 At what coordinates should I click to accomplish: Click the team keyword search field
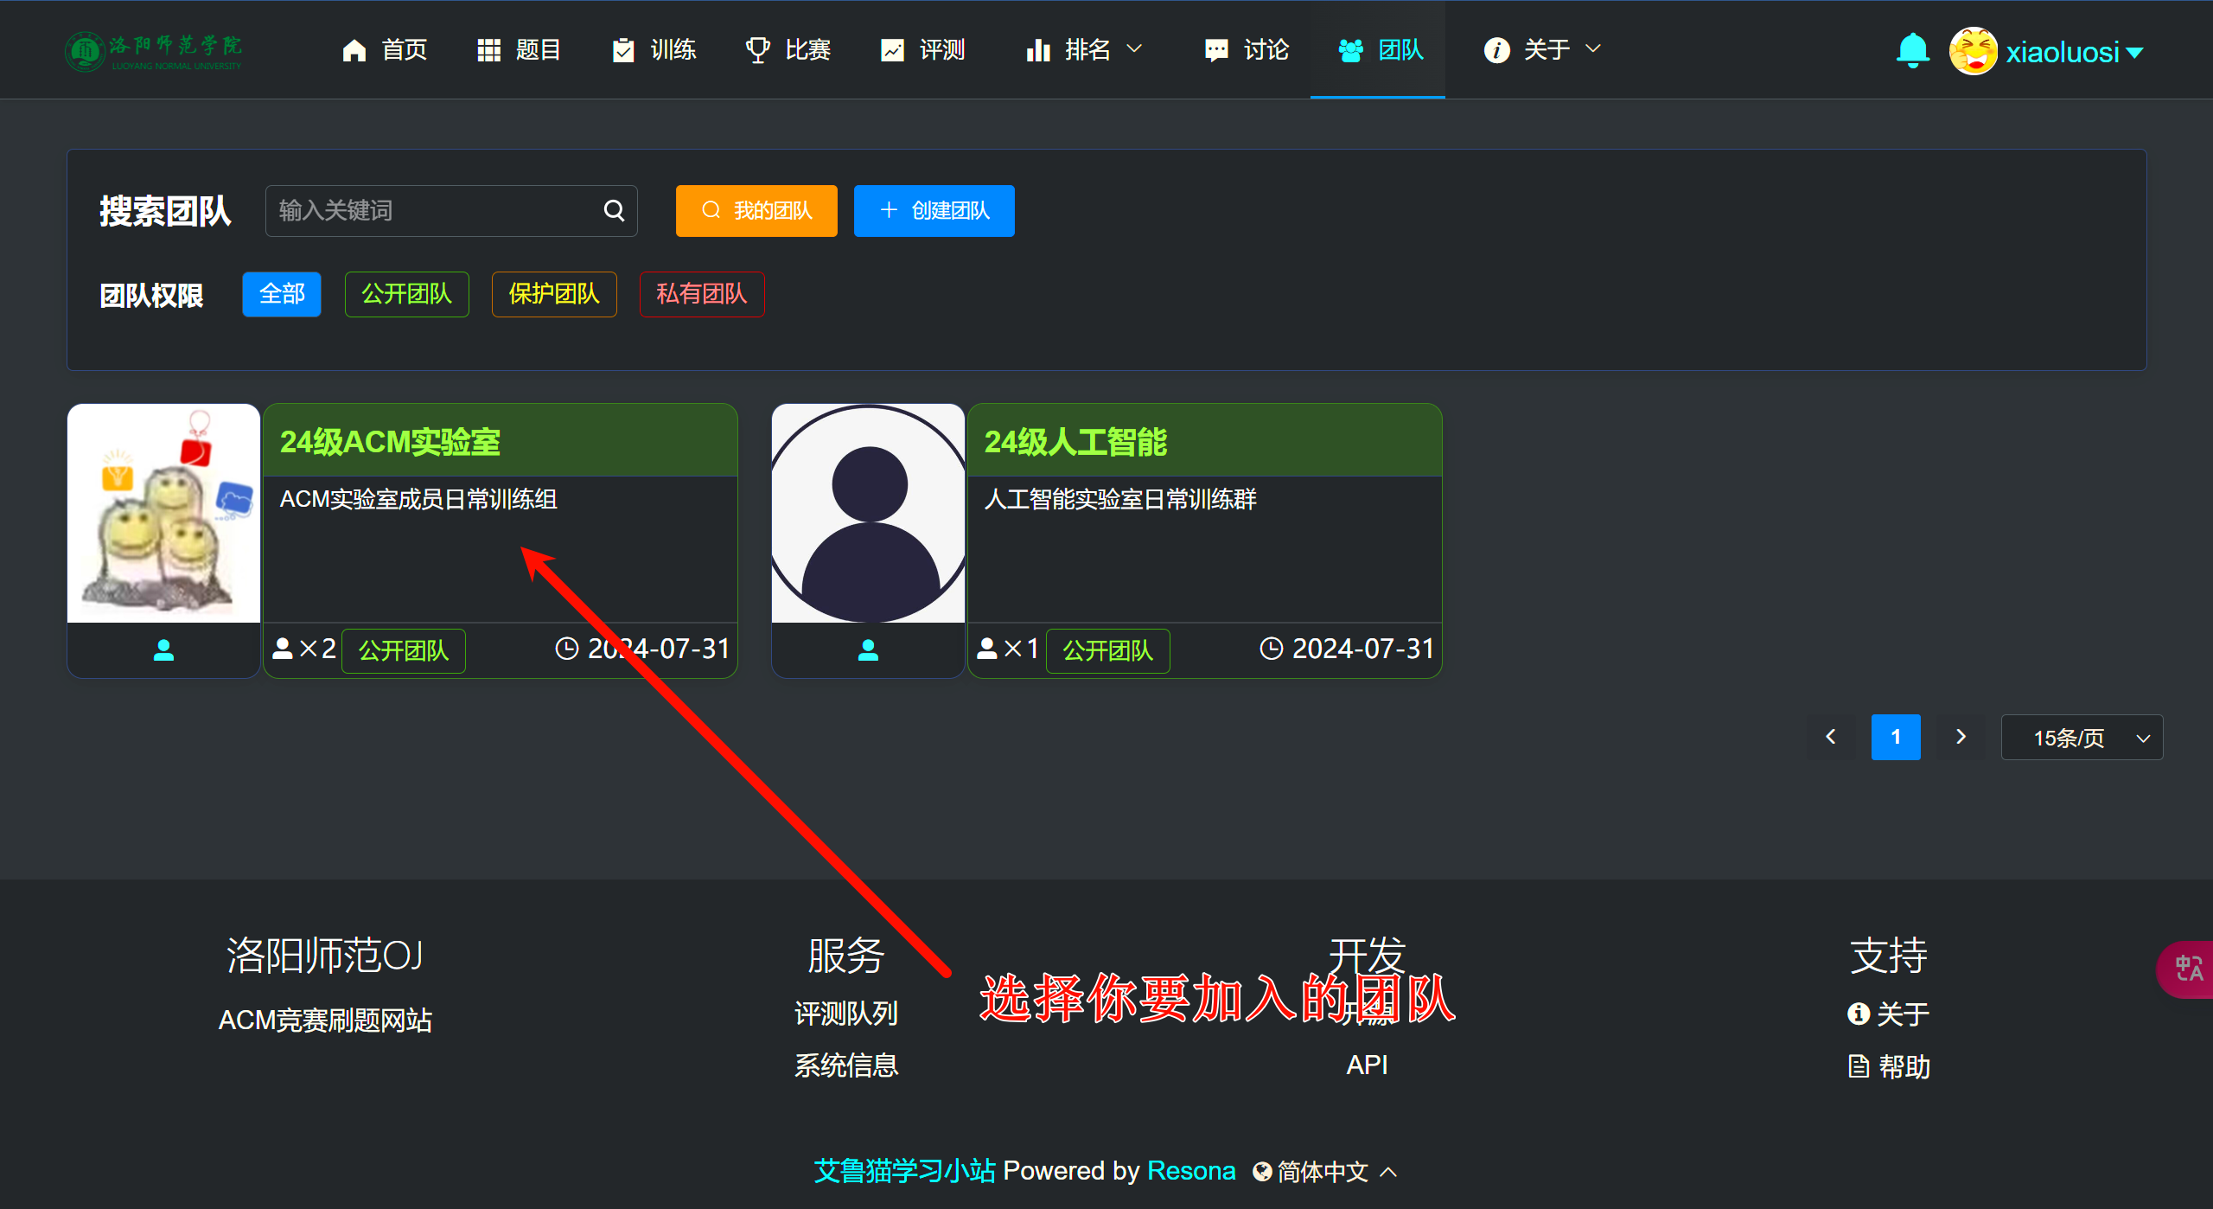(432, 210)
